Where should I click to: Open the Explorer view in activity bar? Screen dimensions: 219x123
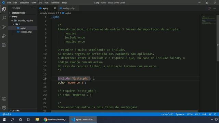pyautogui.click(x=4, y=9)
